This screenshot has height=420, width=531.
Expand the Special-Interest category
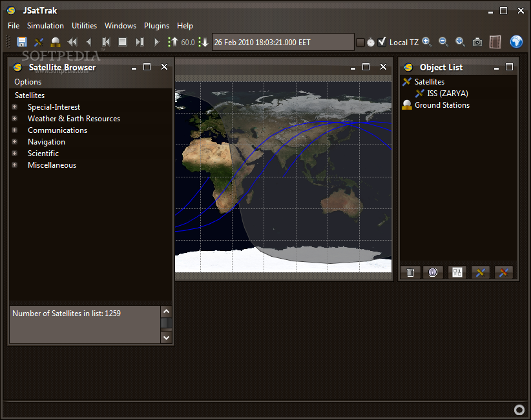[15, 107]
